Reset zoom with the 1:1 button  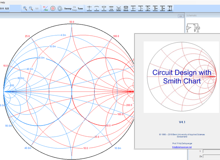37,8
